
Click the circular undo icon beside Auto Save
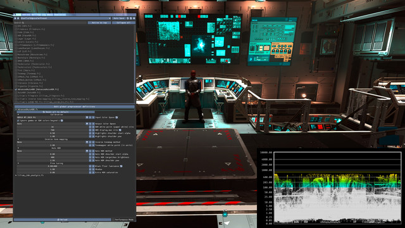[x=128, y=18]
